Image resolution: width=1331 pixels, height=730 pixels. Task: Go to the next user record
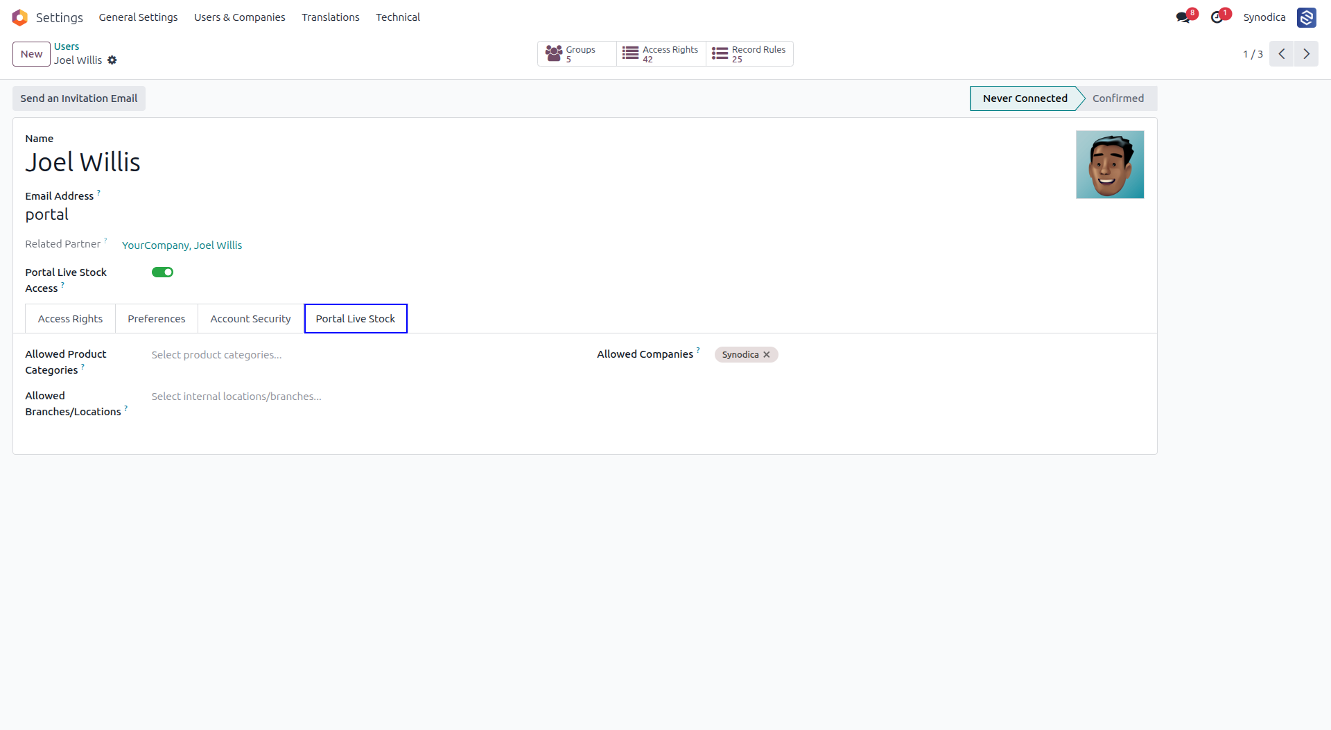(x=1306, y=54)
